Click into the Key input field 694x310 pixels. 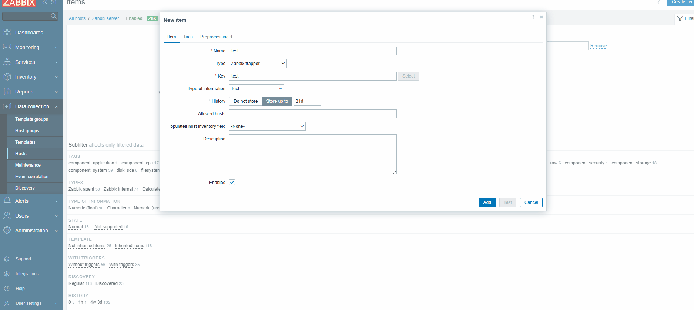point(313,76)
